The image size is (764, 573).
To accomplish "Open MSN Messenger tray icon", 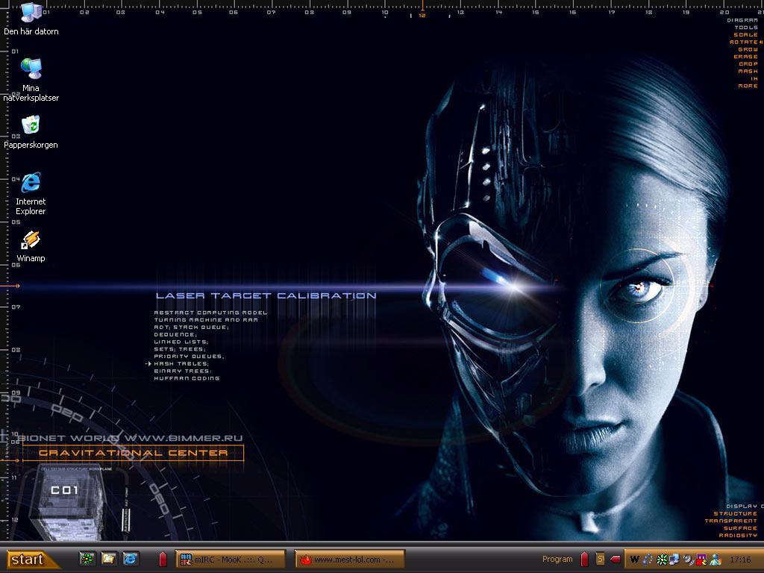I will [x=716, y=560].
